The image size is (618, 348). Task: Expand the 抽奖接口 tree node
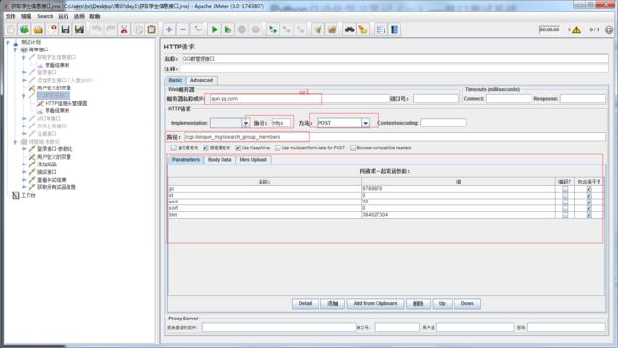(x=24, y=172)
